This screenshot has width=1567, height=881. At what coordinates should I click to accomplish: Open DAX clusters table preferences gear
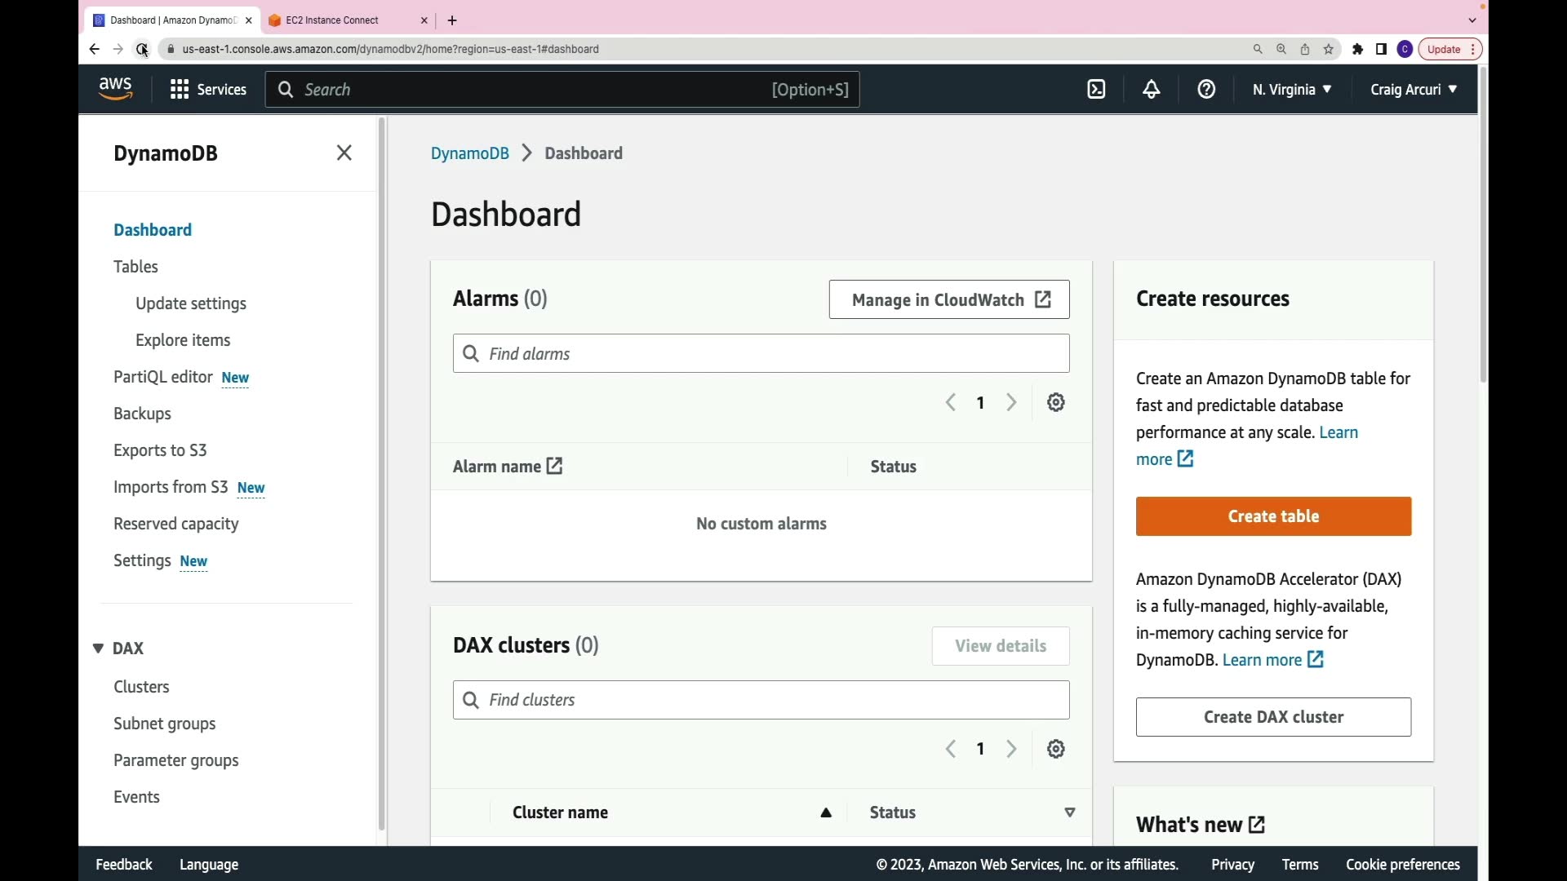coord(1055,749)
